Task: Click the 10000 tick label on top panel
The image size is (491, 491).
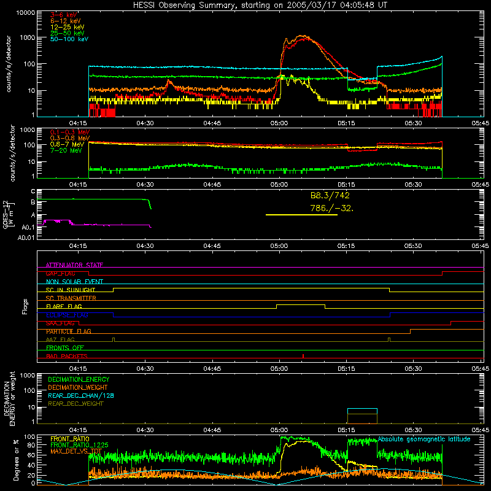Action: coord(25,13)
